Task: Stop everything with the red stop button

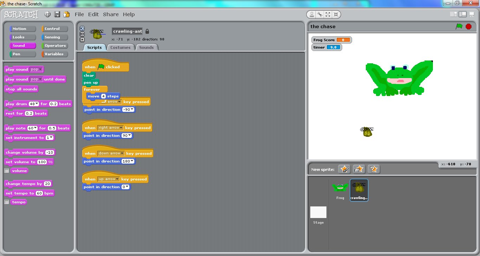Action: click(x=468, y=26)
